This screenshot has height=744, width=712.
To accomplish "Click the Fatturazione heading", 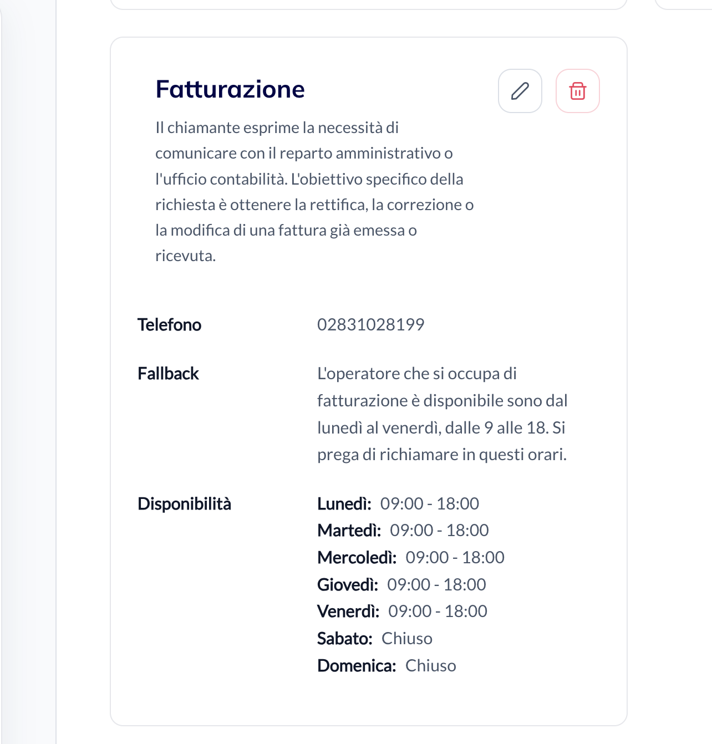I will coord(230,89).
